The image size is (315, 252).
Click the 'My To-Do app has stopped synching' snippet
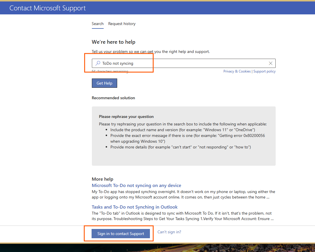tap(183, 194)
